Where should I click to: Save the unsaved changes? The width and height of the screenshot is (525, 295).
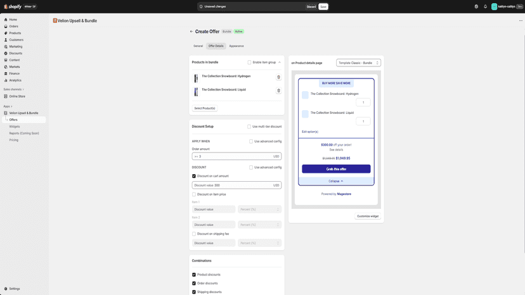tap(323, 7)
